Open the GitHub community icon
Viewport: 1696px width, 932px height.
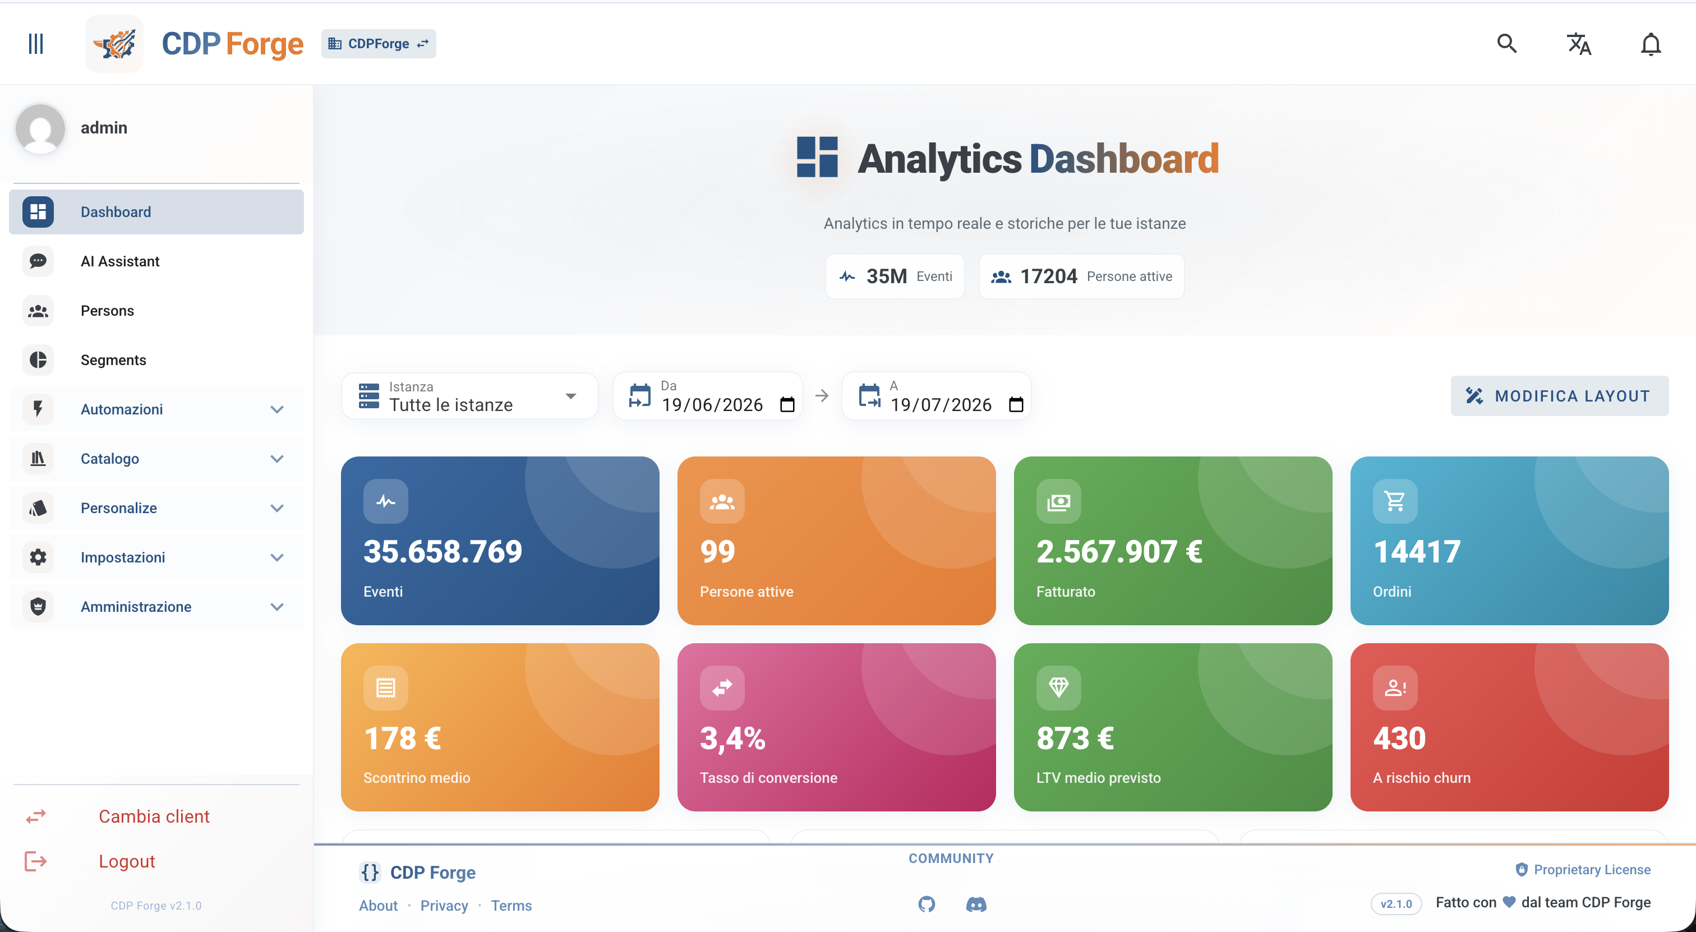927,905
